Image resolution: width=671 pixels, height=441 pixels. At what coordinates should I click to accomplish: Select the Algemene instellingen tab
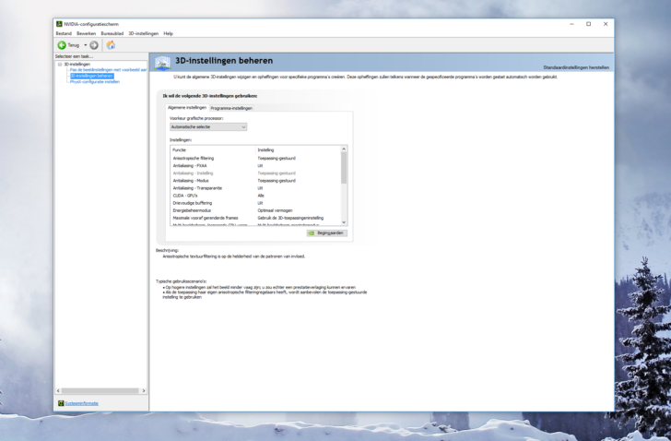[187, 107]
